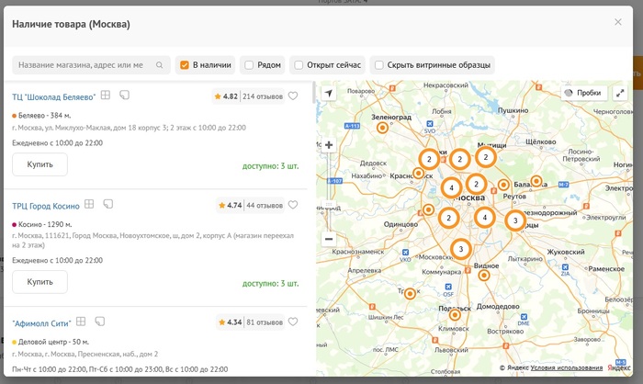Viewport: 643px width, 384px height.
Task: Enable the 'Рядом' filter checkbox
Action: point(248,65)
